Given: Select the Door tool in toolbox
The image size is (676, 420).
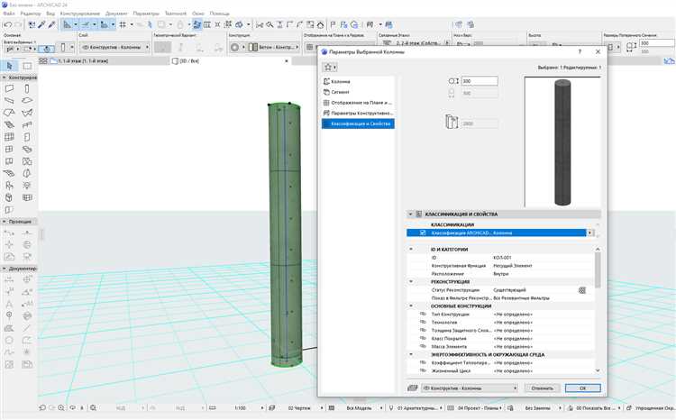Looking at the screenshot, I should pos(27,137).
